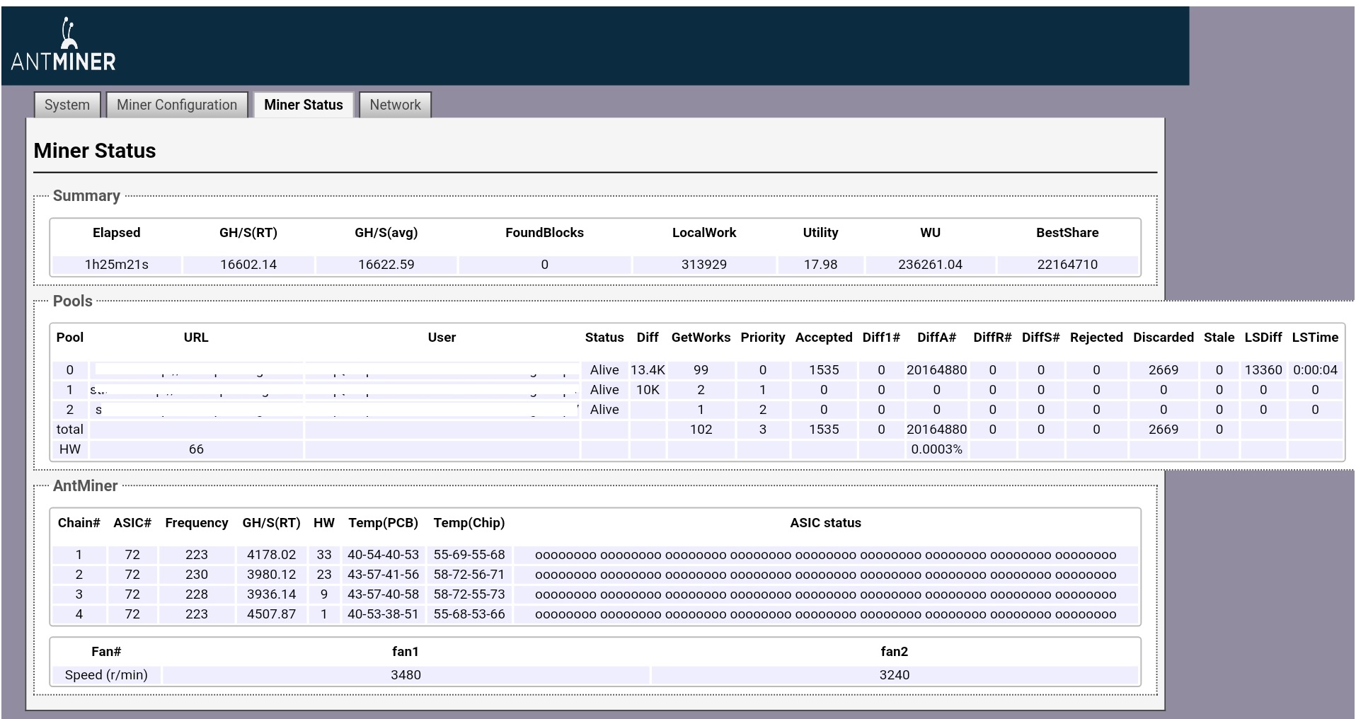Image resolution: width=1356 pixels, height=719 pixels.
Task: Click fan2 speed value 3240
Action: point(895,675)
